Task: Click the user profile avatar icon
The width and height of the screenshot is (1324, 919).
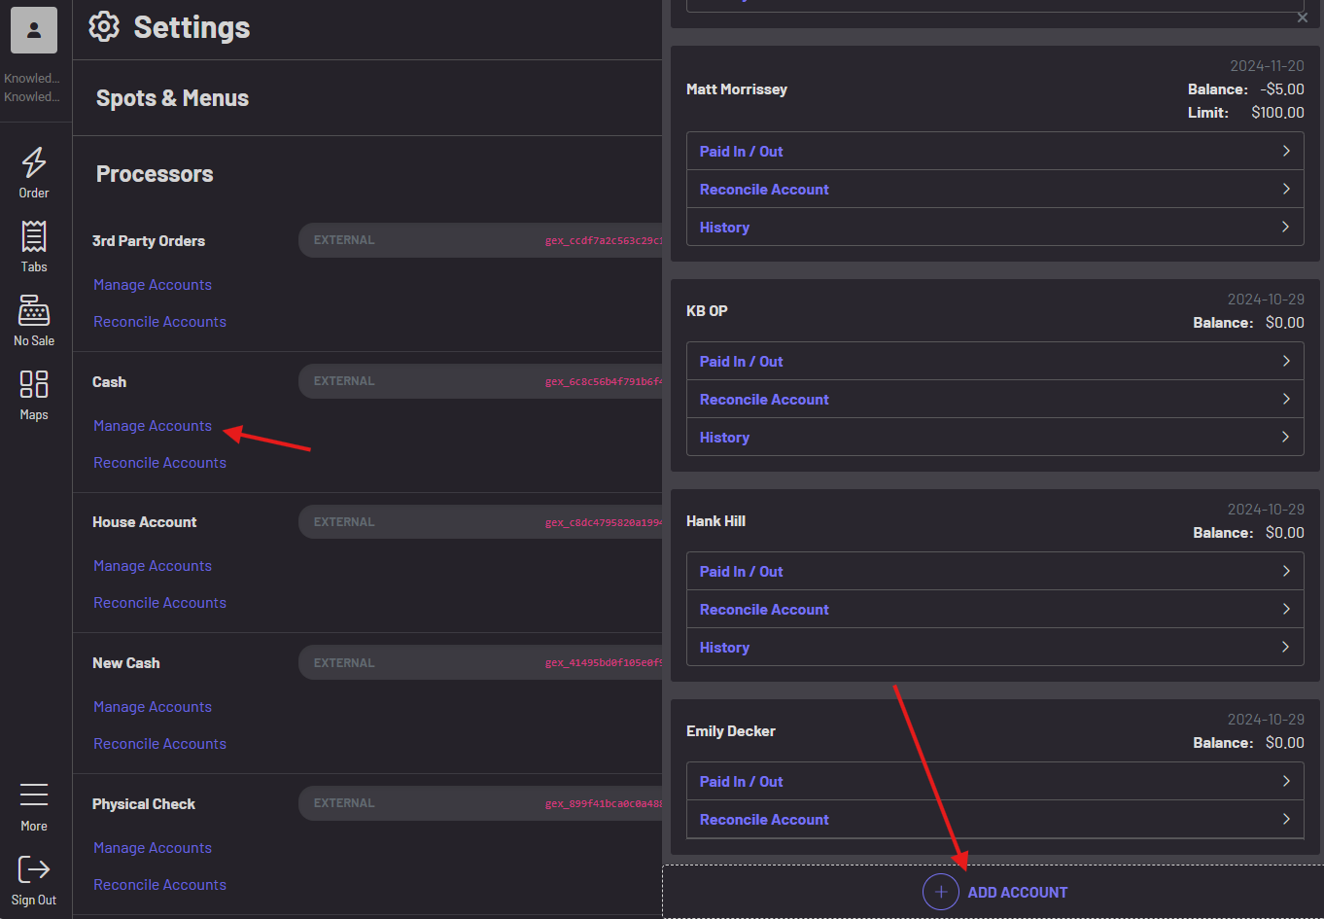Action: point(34,30)
